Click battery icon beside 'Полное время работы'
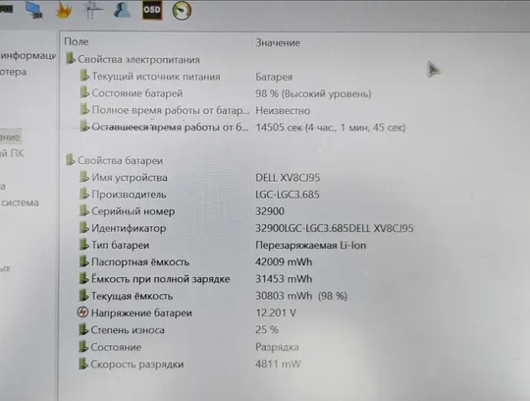 84,109
